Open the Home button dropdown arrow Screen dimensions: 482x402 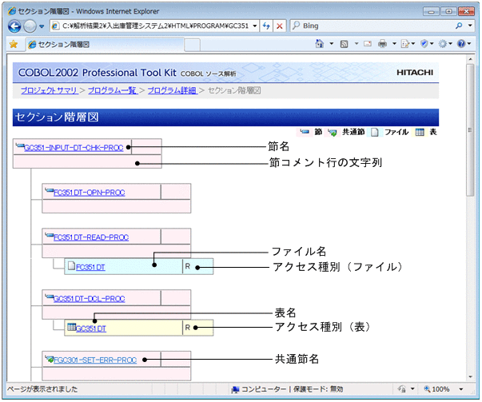click(x=332, y=44)
